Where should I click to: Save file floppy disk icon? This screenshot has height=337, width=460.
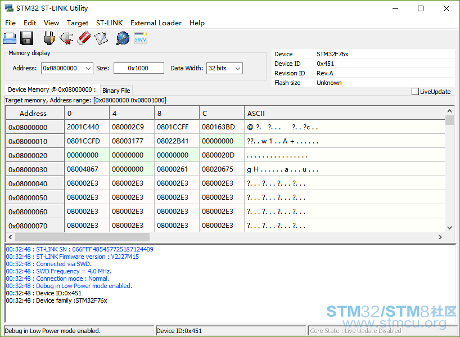click(x=26, y=38)
